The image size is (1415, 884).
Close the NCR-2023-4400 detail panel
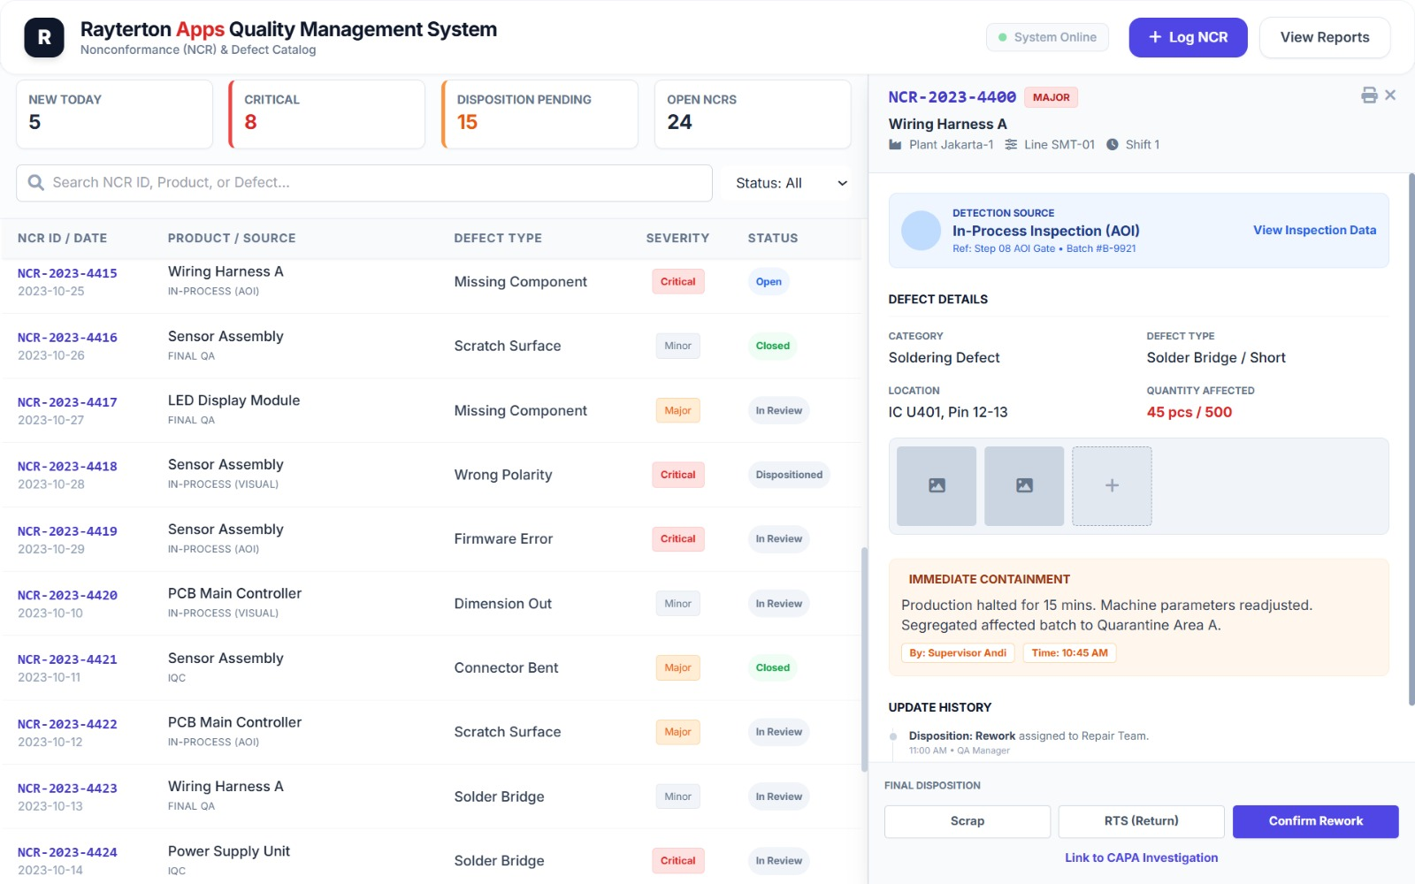[x=1390, y=95]
